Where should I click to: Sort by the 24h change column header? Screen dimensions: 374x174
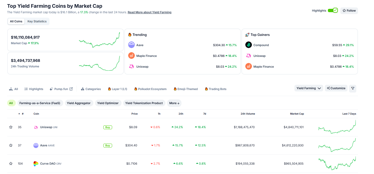tap(181, 114)
